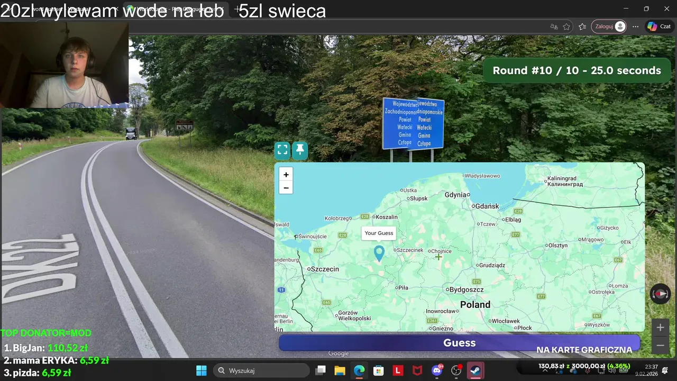Click the blue Województwo road sign
This screenshot has width=677, height=381.
(x=413, y=123)
